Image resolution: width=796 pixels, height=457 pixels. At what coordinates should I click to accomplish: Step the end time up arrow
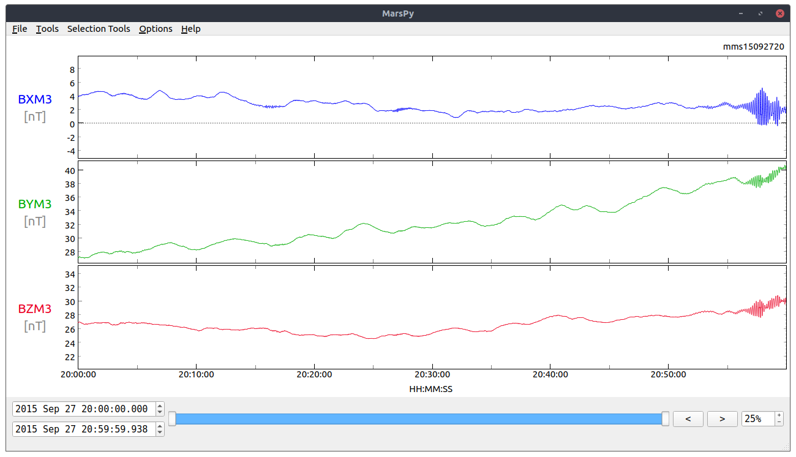point(160,425)
